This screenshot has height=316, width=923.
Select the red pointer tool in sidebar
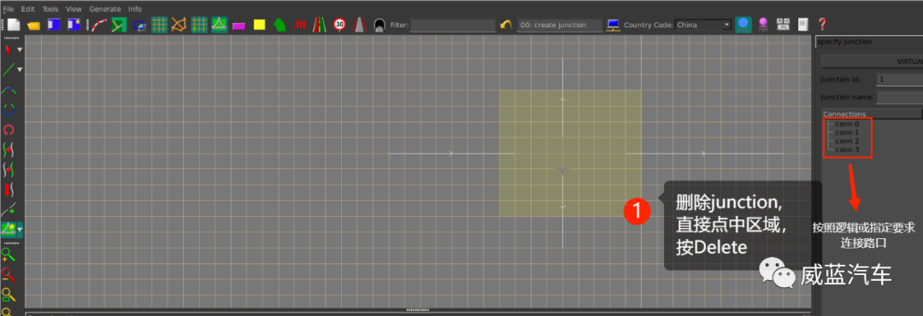tap(9, 50)
